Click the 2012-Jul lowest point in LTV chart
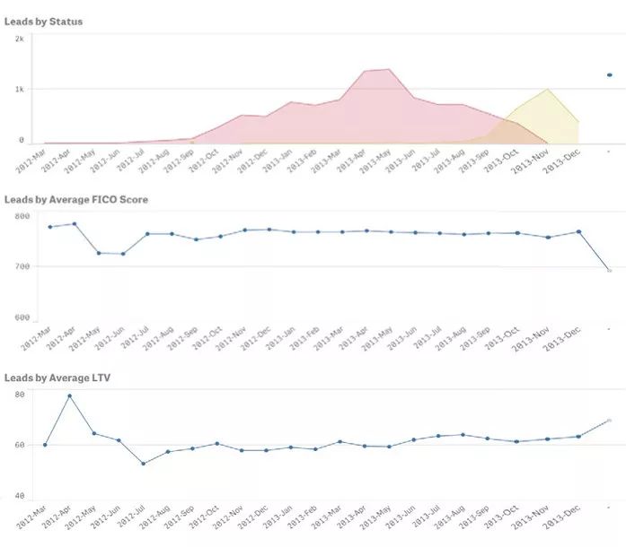626x547 pixels. tap(144, 464)
